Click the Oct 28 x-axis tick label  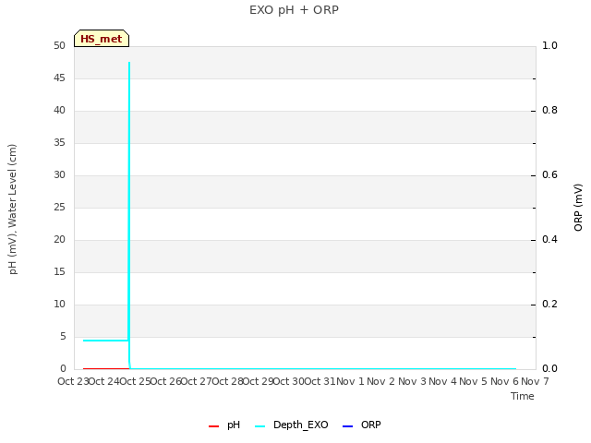227,381
